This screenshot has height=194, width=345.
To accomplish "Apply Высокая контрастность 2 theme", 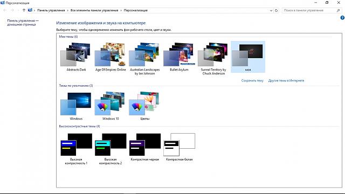I will [x=111, y=149].
